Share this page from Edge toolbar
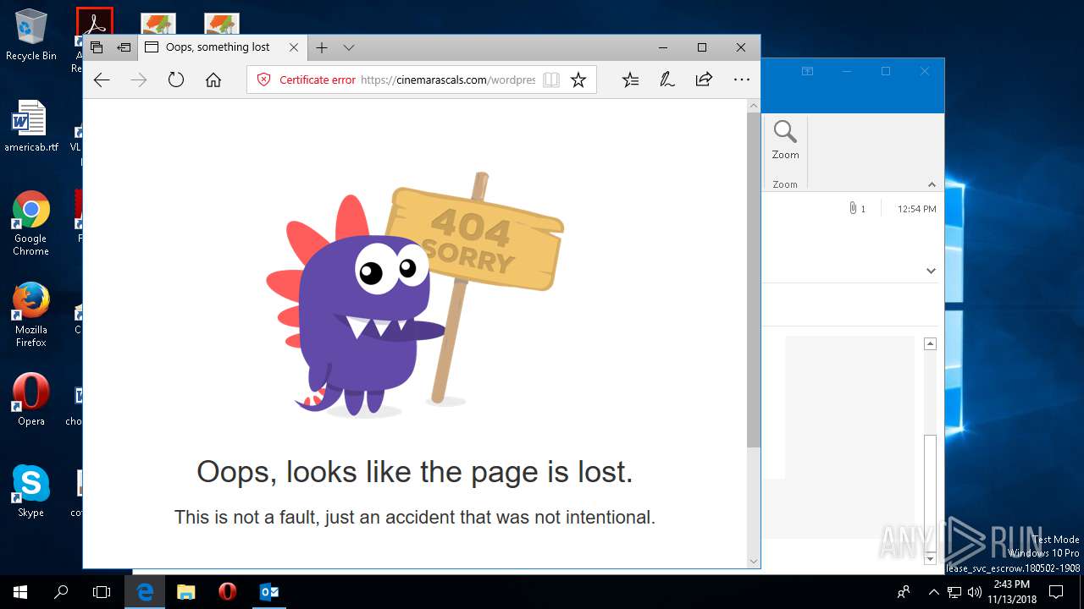The image size is (1084, 609). (x=704, y=80)
